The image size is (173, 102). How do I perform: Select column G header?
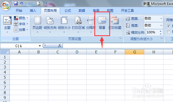135,52
